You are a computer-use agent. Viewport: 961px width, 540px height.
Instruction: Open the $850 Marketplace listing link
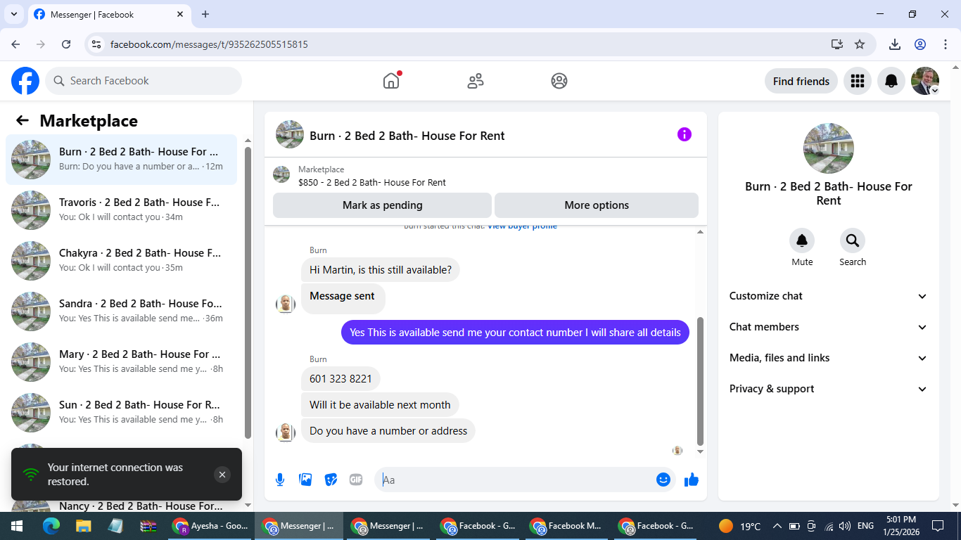(372, 182)
